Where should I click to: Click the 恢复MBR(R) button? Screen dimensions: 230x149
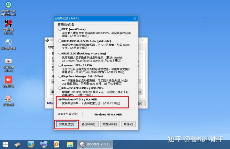(x=110, y=124)
